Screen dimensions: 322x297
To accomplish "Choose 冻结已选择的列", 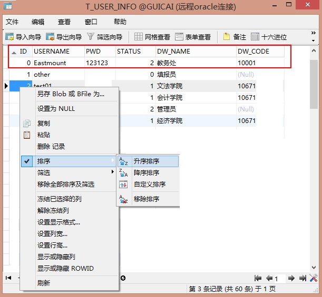I will pyautogui.click(x=60, y=199).
